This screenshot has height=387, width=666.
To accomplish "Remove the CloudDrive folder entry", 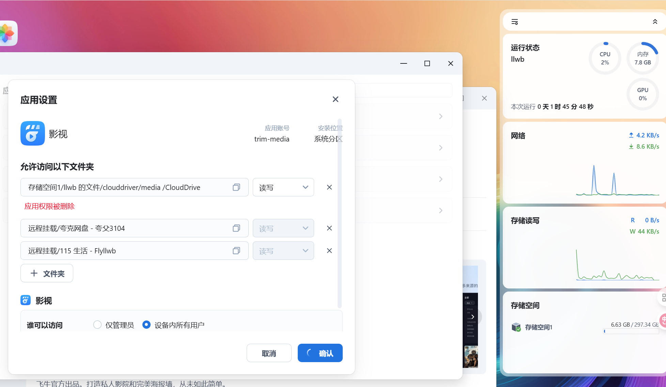I will 329,187.
